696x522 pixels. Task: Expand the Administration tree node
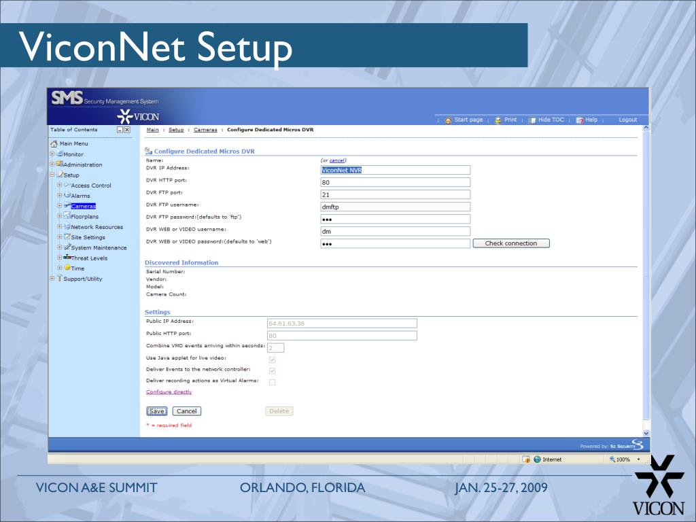(x=52, y=164)
